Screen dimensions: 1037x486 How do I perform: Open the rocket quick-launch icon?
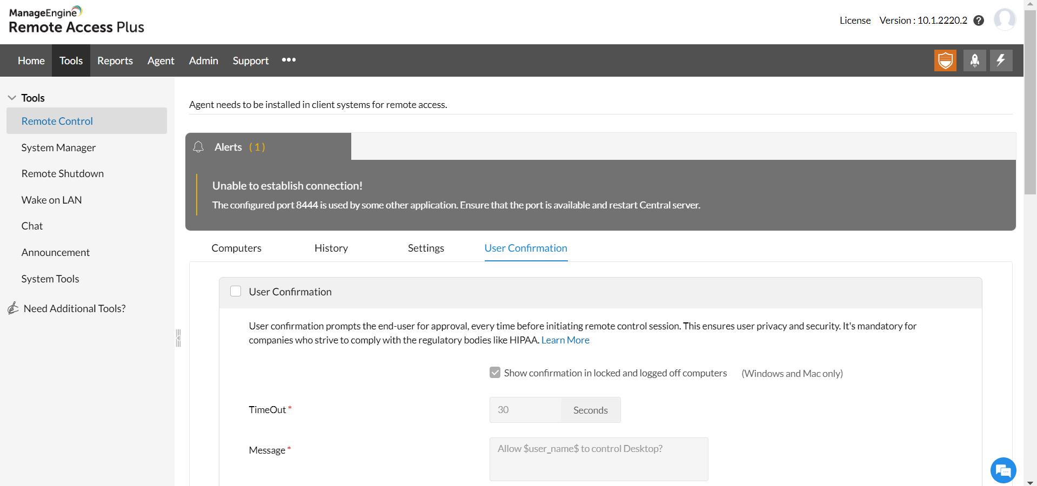click(974, 60)
